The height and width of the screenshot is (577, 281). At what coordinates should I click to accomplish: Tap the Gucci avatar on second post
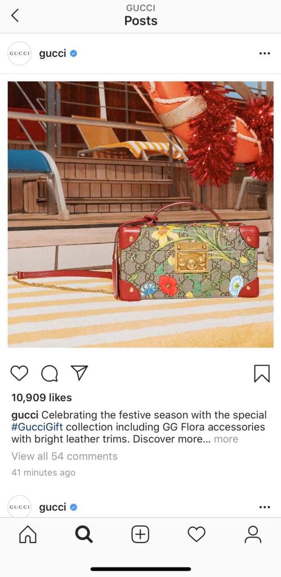pyautogui.click(x=19, y=507)
